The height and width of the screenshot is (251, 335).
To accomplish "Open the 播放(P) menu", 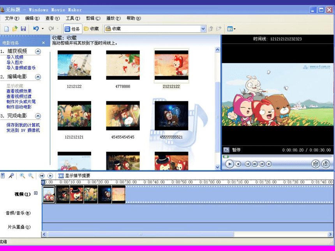I will pyautogui.click(x=113, y=18).
